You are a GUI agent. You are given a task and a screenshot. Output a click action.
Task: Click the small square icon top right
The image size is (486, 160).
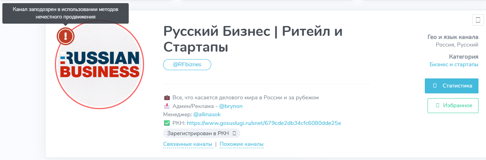click(x=478, y=19)
